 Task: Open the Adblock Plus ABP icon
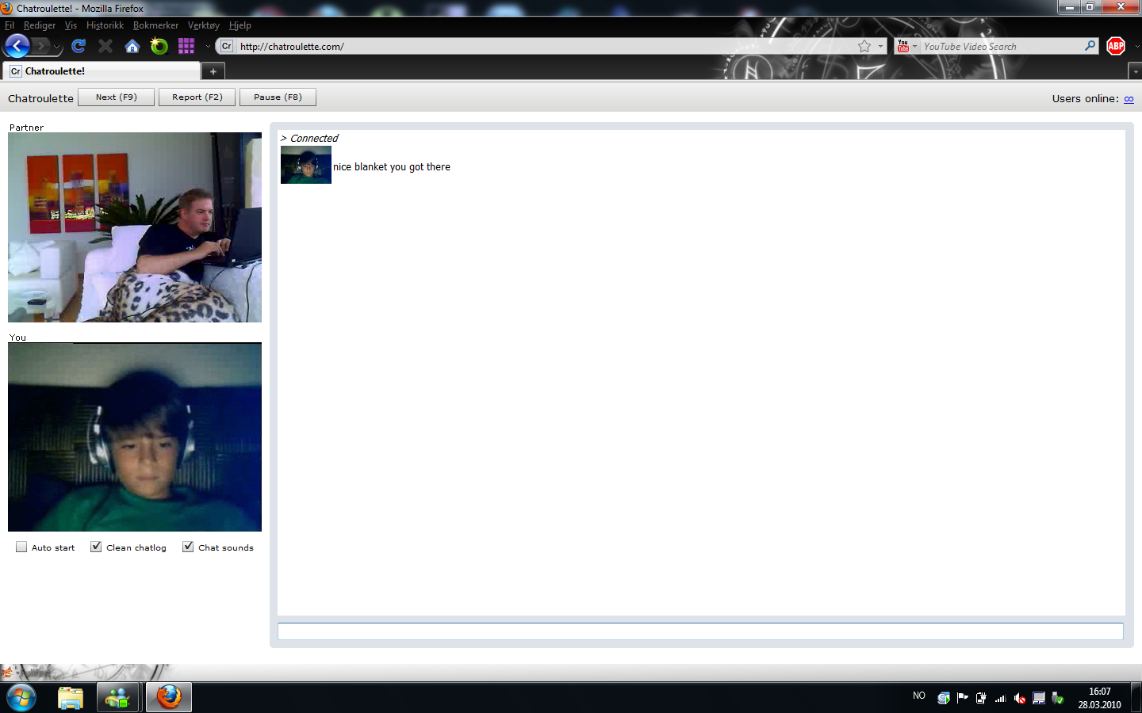click(1116, 46)
